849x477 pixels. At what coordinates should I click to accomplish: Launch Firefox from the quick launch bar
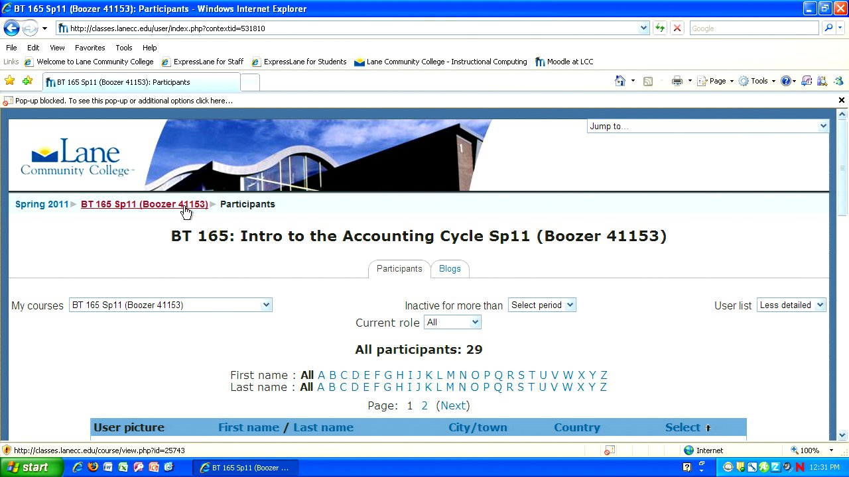pos(93,467)
